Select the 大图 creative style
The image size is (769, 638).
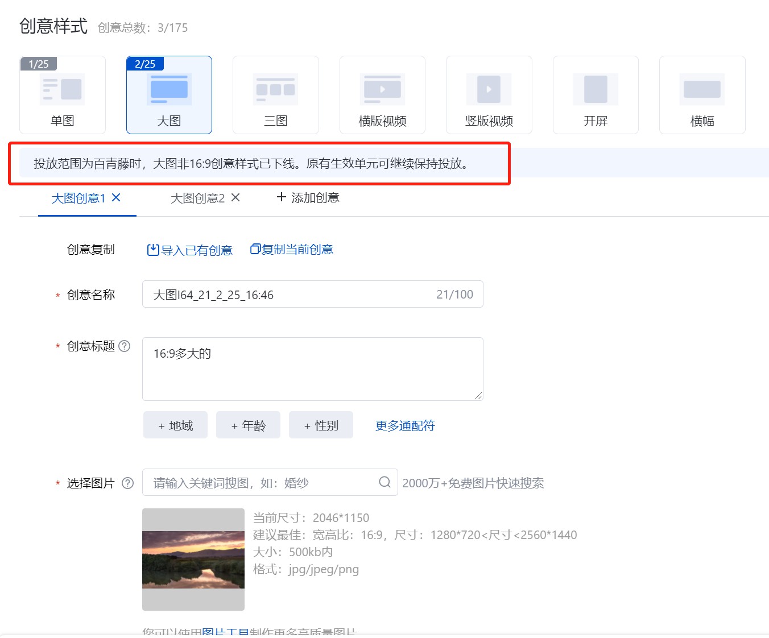(169, 95)
